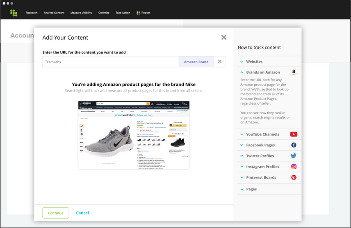Image resolution: width=351 pixels, height=228 pixels.
Task: Expand the Pages section
Action: click(x=242, y=190)
